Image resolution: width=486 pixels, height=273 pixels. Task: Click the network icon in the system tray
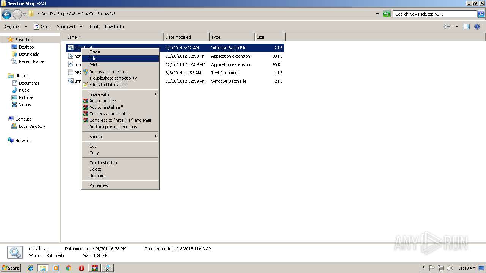point(441,268)
